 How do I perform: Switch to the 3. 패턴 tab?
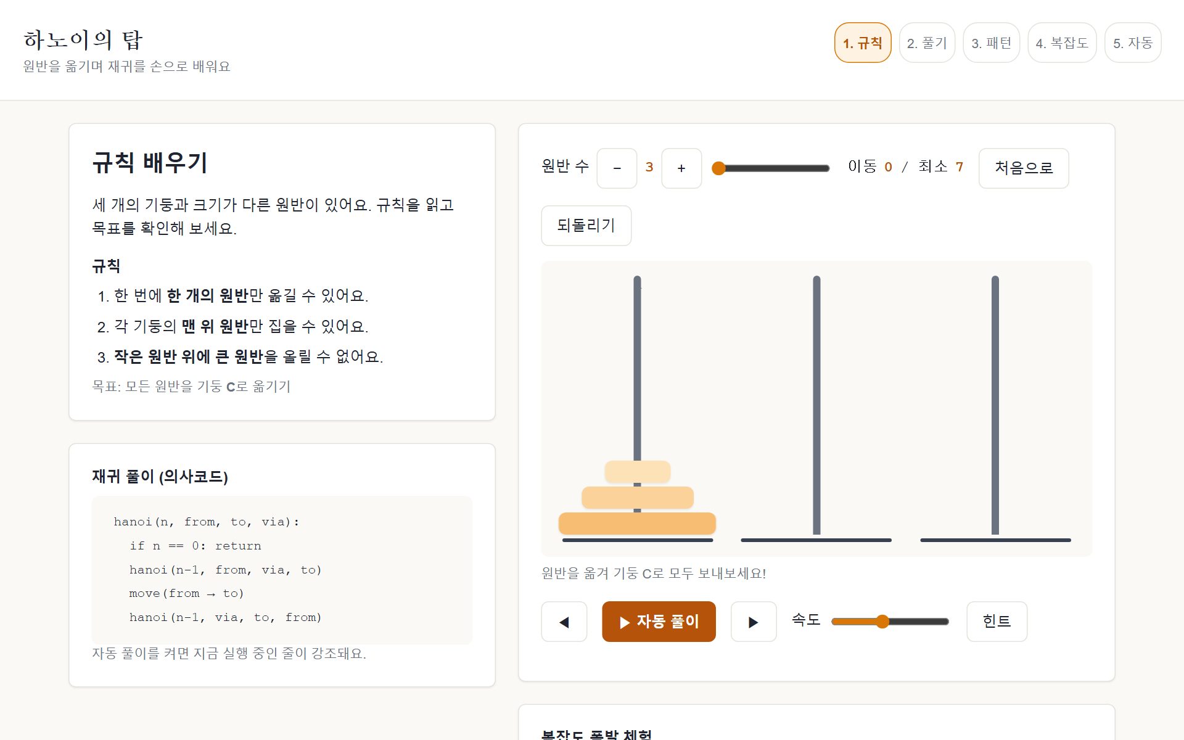click(x=991, y=43)
